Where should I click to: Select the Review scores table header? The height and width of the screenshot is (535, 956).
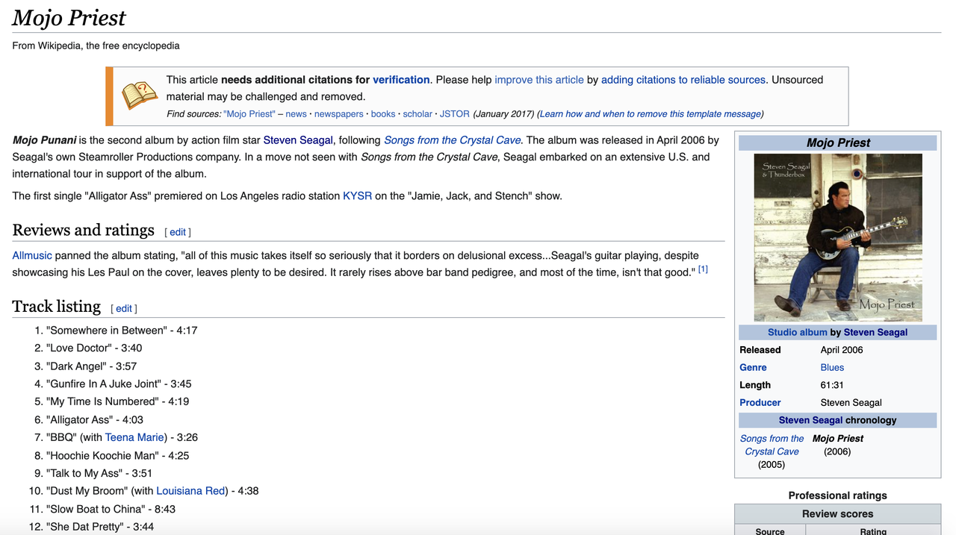click(838, 514)
